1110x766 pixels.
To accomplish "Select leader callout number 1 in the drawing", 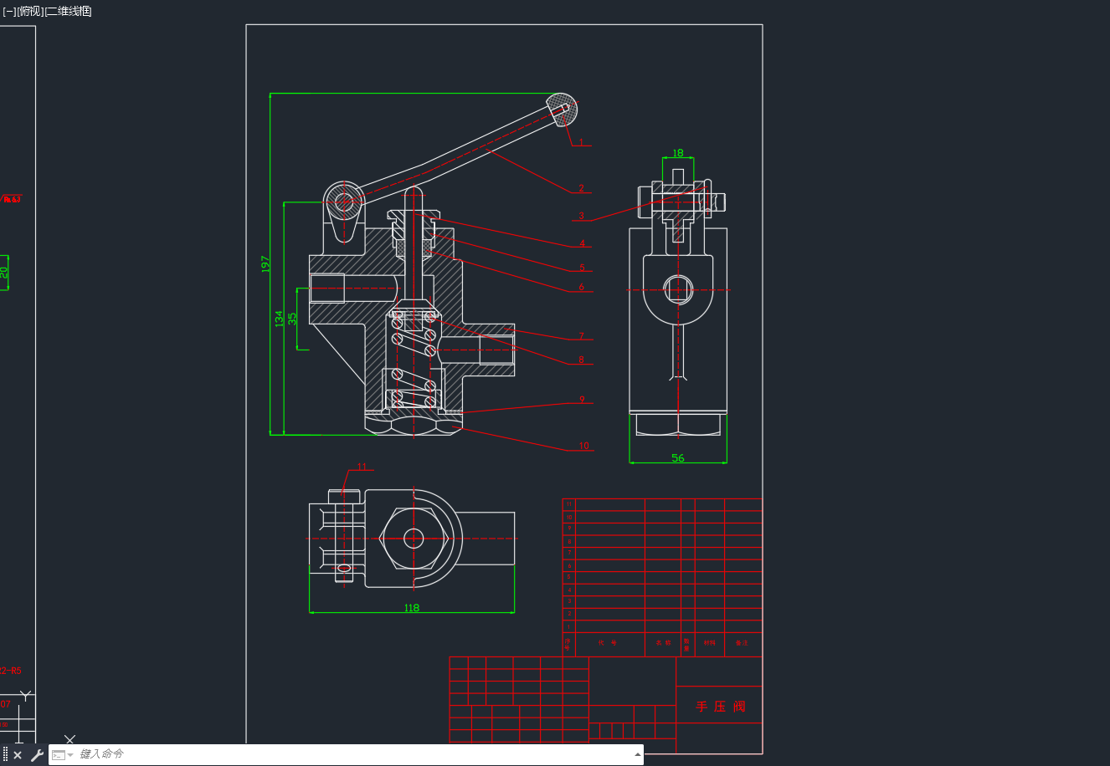I will [x=581, y=141].
